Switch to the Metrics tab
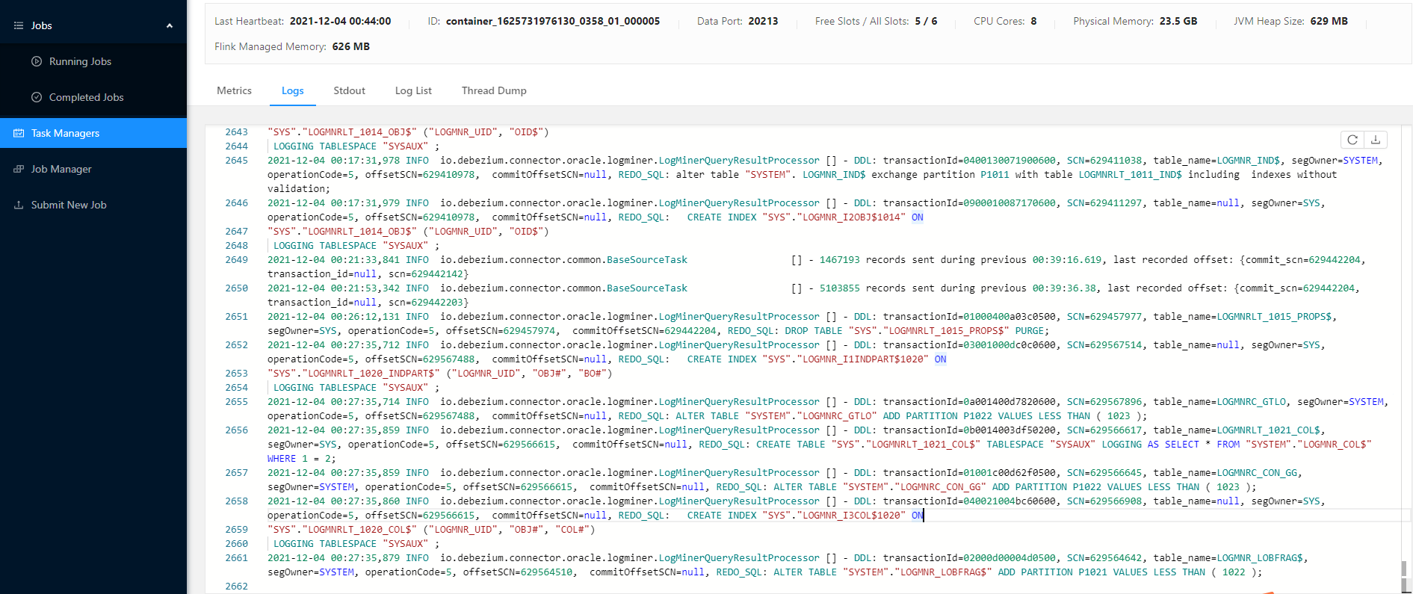The width and height of the screenshot is (1413, 594). [x=234, y=90]
